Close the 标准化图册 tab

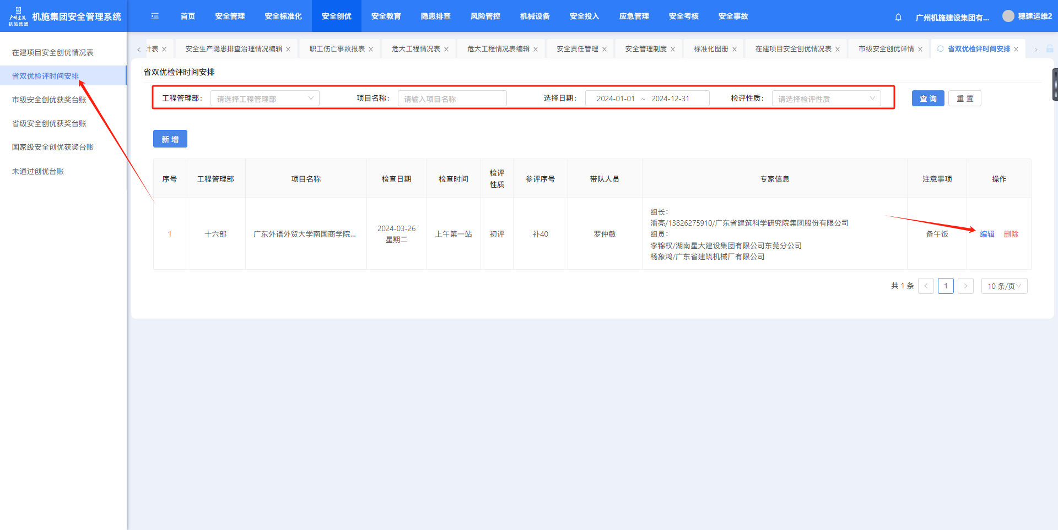click(735, 50)
